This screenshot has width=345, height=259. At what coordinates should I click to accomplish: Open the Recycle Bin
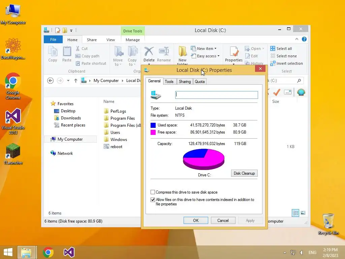click(x=328, y=224)
